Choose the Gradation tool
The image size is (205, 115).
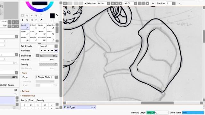(42, 39)
